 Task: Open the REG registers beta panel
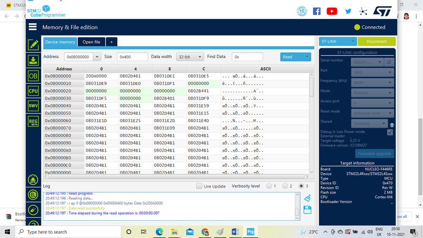click(33, 122)
